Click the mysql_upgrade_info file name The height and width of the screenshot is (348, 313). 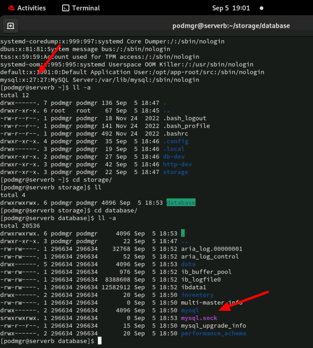point(213,326)
